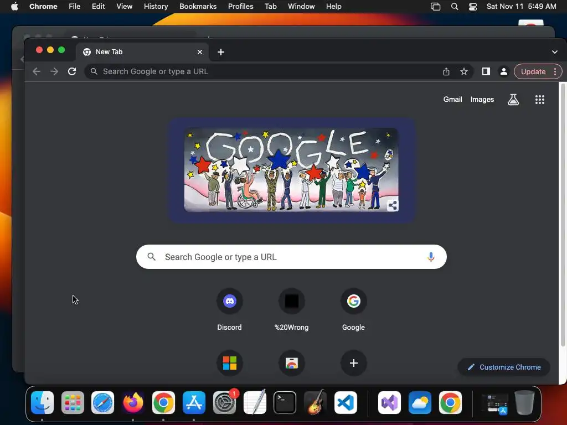Open GarageBand from the Dock
Viewport: 567px width, 425px height.
point(315,402)
